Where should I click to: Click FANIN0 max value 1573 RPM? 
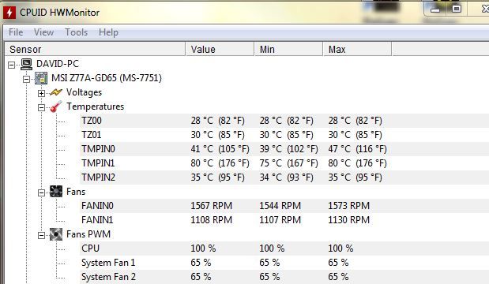[x=348, y=206]
